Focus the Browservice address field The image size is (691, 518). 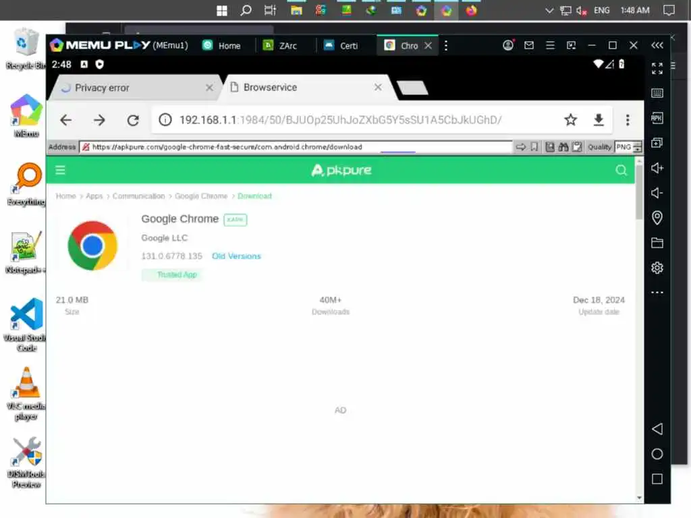click(x=296, y=146)
